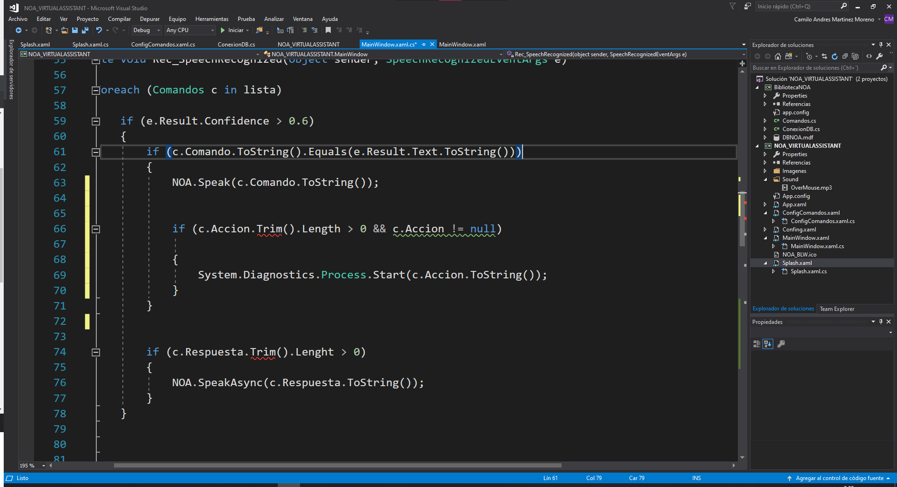The image size is (897, 487).
Task: Select DBNOA.mdf in solution tree
Action: pos(797,138)
